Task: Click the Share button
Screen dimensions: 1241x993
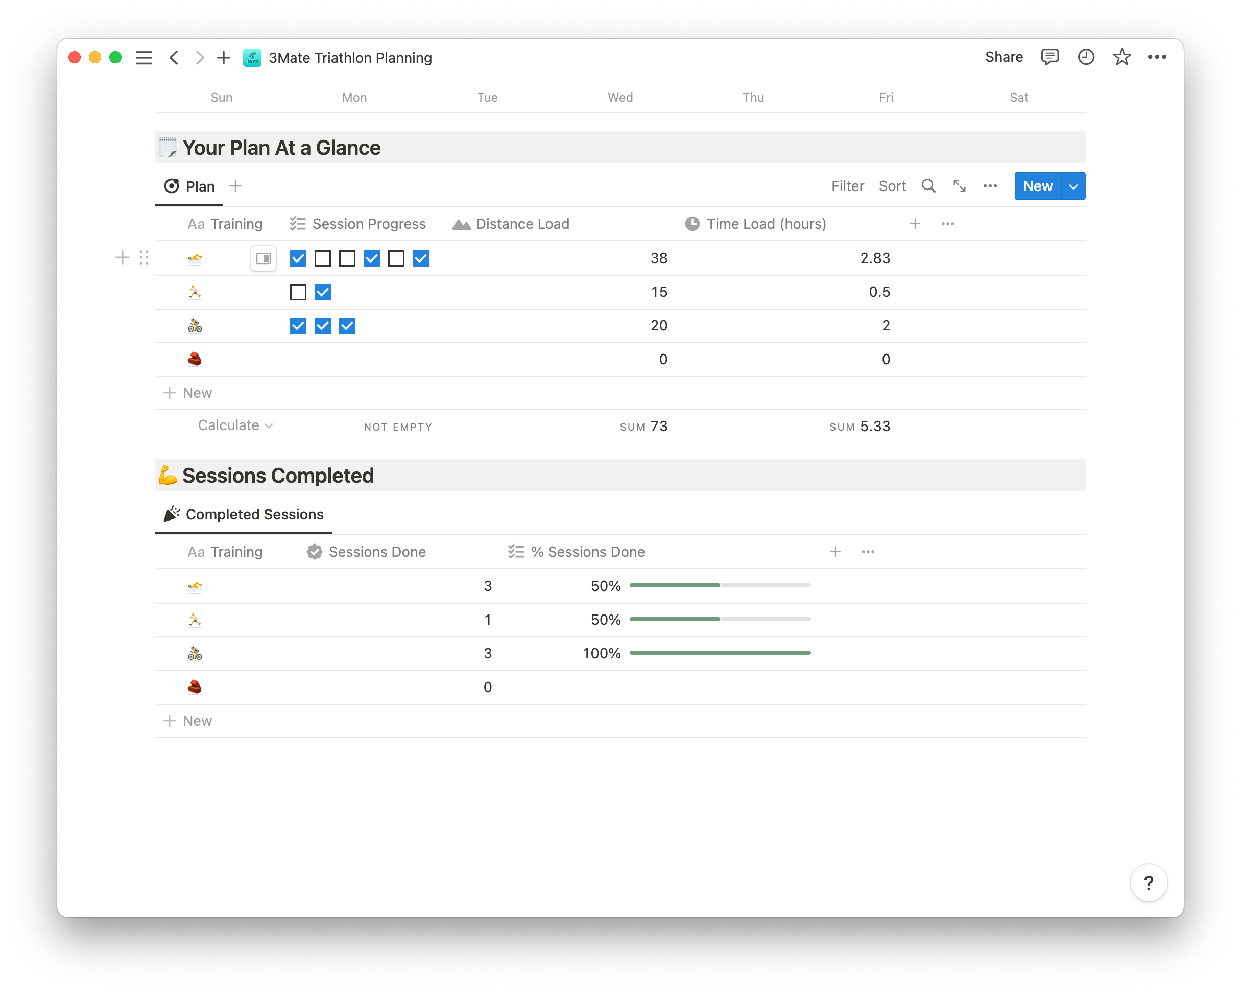Action: click(1004, 57)
